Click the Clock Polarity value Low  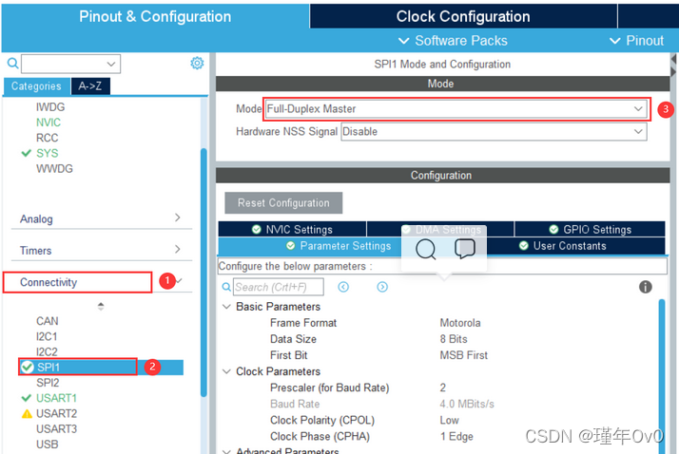tap(450, 420)
